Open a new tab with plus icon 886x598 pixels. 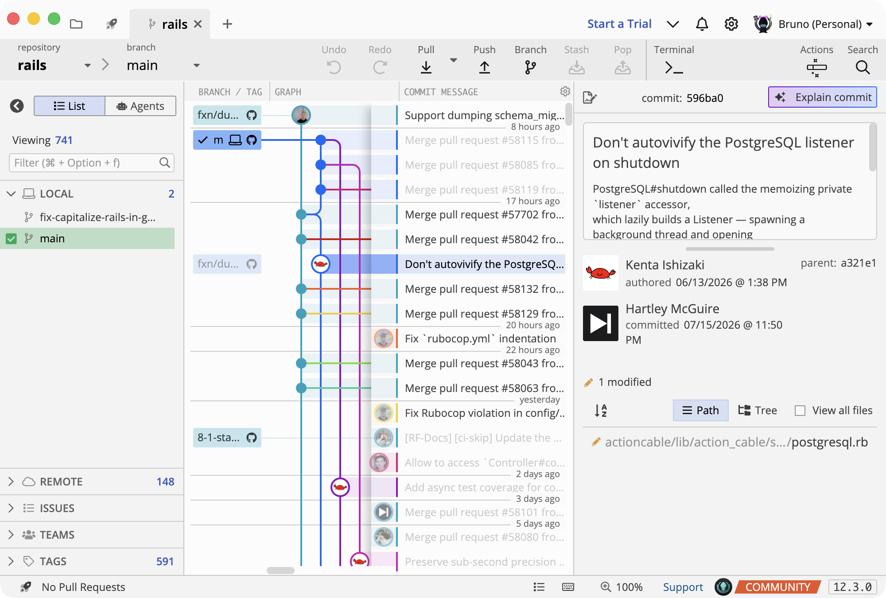[227, 24]
